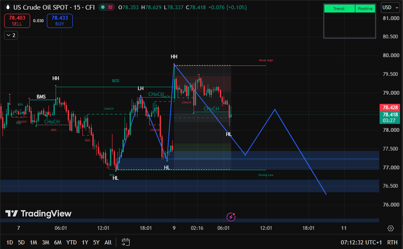Click the TradingView logo
This screenshot has height=249, width=403.
[x=38, y=214]
